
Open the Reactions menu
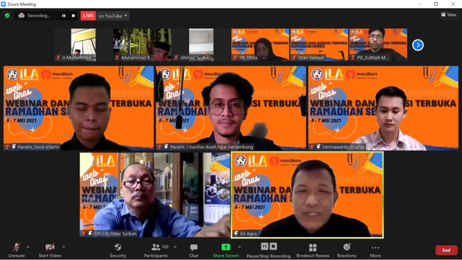tap(346, 250)
